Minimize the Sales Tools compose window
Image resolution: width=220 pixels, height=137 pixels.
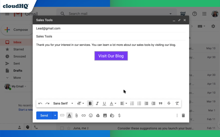pos(174,20)
